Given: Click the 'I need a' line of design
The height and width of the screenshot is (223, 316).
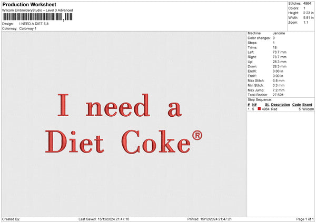Looking at the screenshot, I should [x=120, y=105].
